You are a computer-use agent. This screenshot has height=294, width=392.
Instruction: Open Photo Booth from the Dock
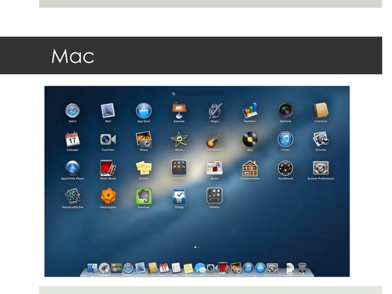click(224, 268)
